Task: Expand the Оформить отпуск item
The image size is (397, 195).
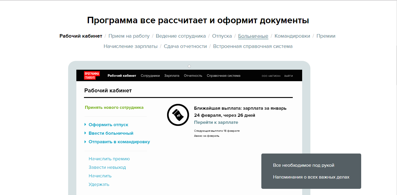Action: pos(108,124)
